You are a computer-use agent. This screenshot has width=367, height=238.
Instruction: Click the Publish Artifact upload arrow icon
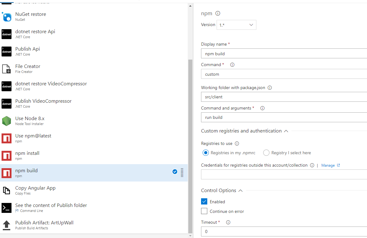pos(7,225)
